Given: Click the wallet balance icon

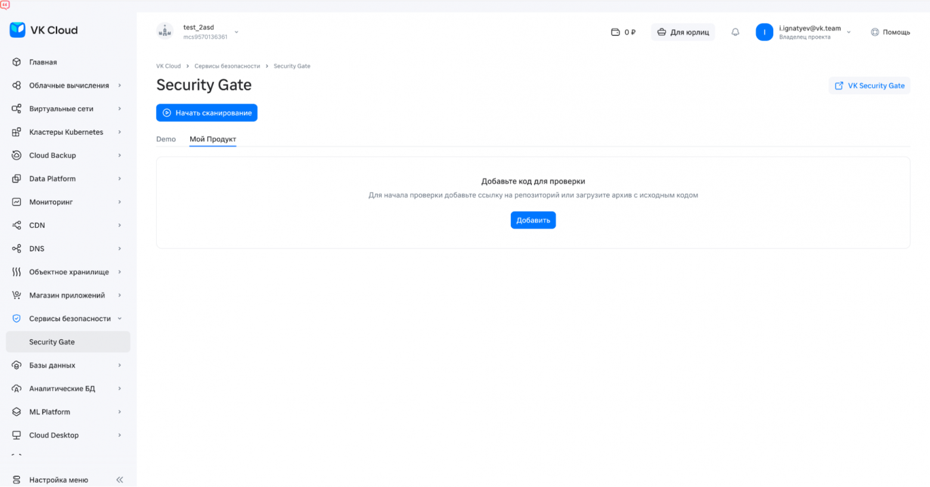Looking at the screenshot, I should click(x=615, y=32).
